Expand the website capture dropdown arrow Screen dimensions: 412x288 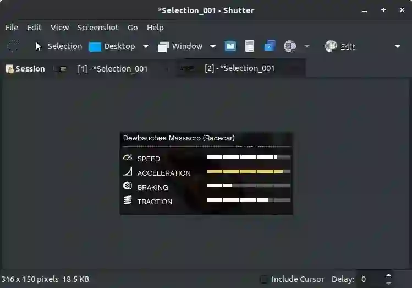point(307,46)
